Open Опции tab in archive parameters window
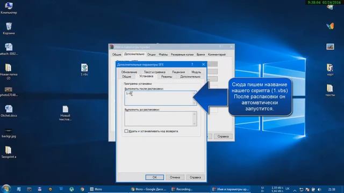Screen dimensions: 344x193 [x=151, y=55]
